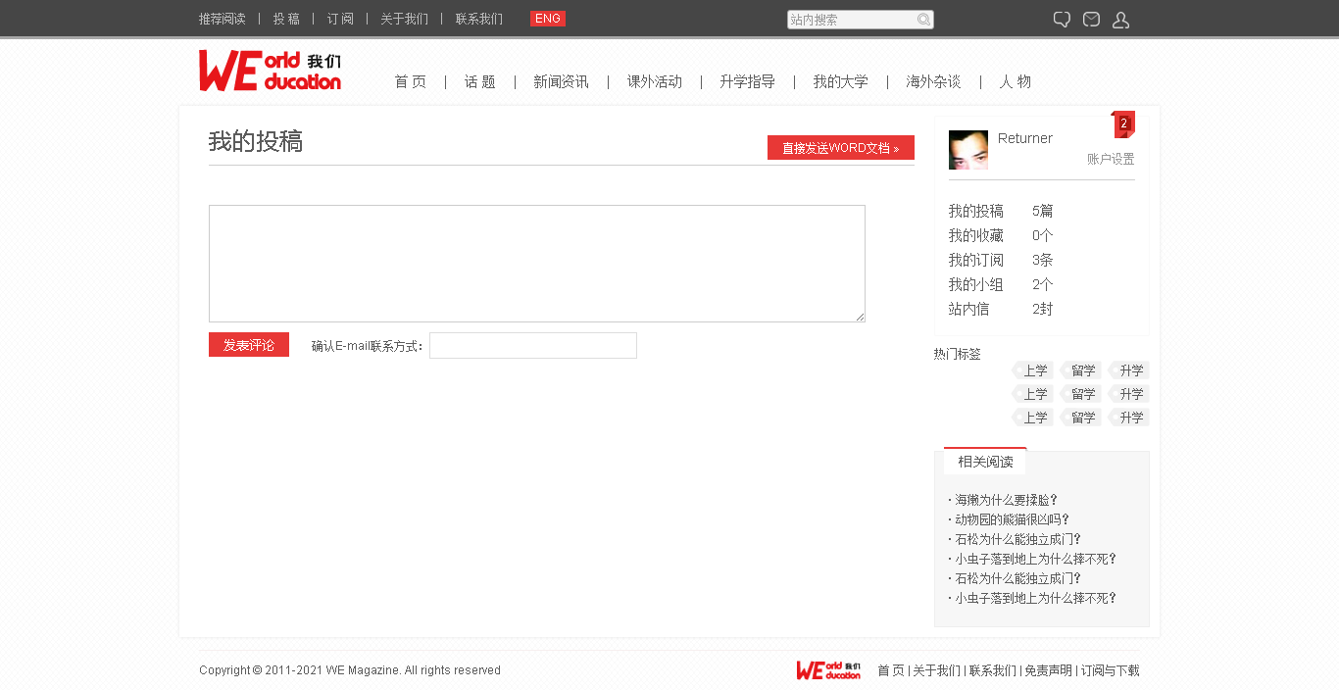Click the red notification badge showing 2

pyautogui.click(x=1124, y=123)
